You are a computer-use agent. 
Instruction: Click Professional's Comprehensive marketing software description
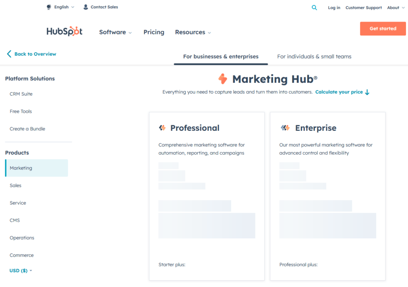click(x=202, y=149)
